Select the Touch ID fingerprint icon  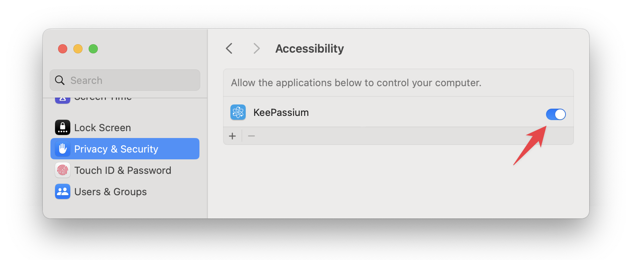pyautogui.click(x=62, y=170)
